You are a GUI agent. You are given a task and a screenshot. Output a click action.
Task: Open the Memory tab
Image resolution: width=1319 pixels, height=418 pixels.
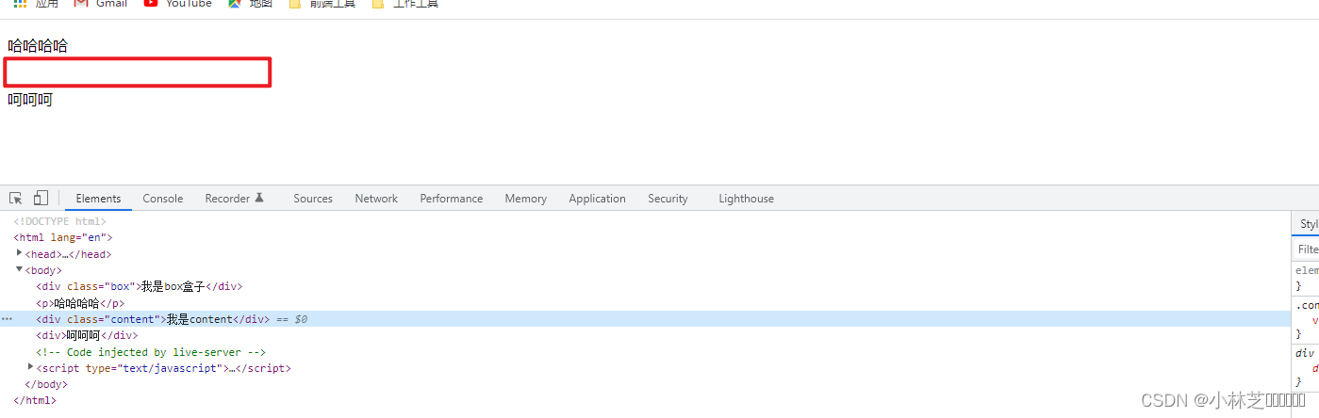pyautogui.click(x=525, y=199)
